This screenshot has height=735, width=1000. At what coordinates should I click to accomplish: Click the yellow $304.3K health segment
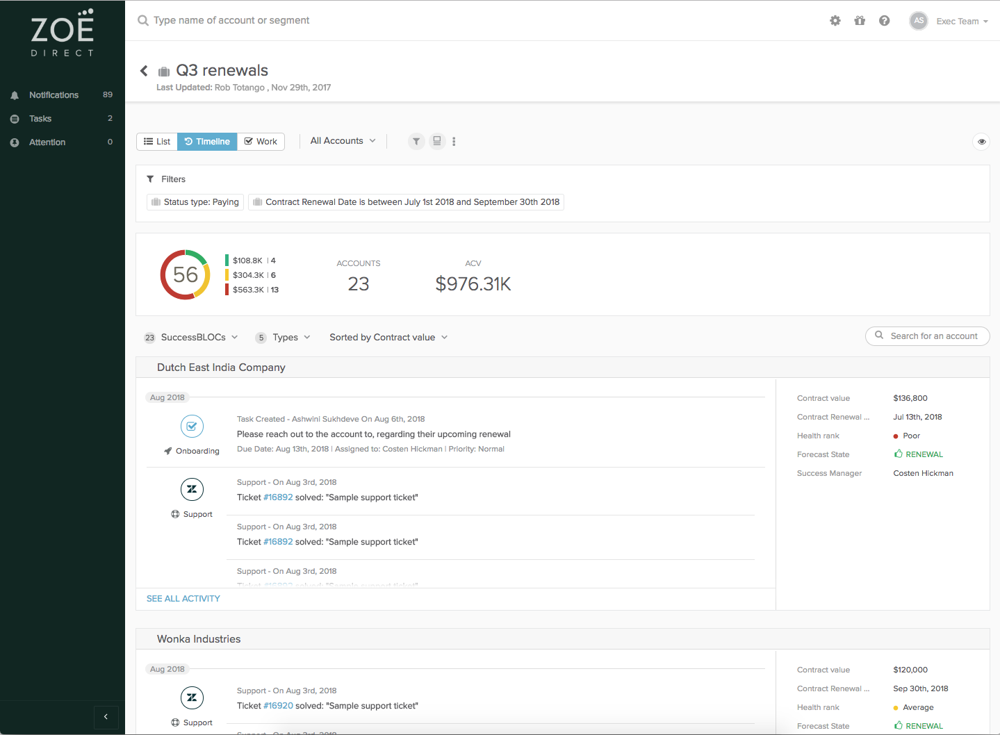click(250, 275)
